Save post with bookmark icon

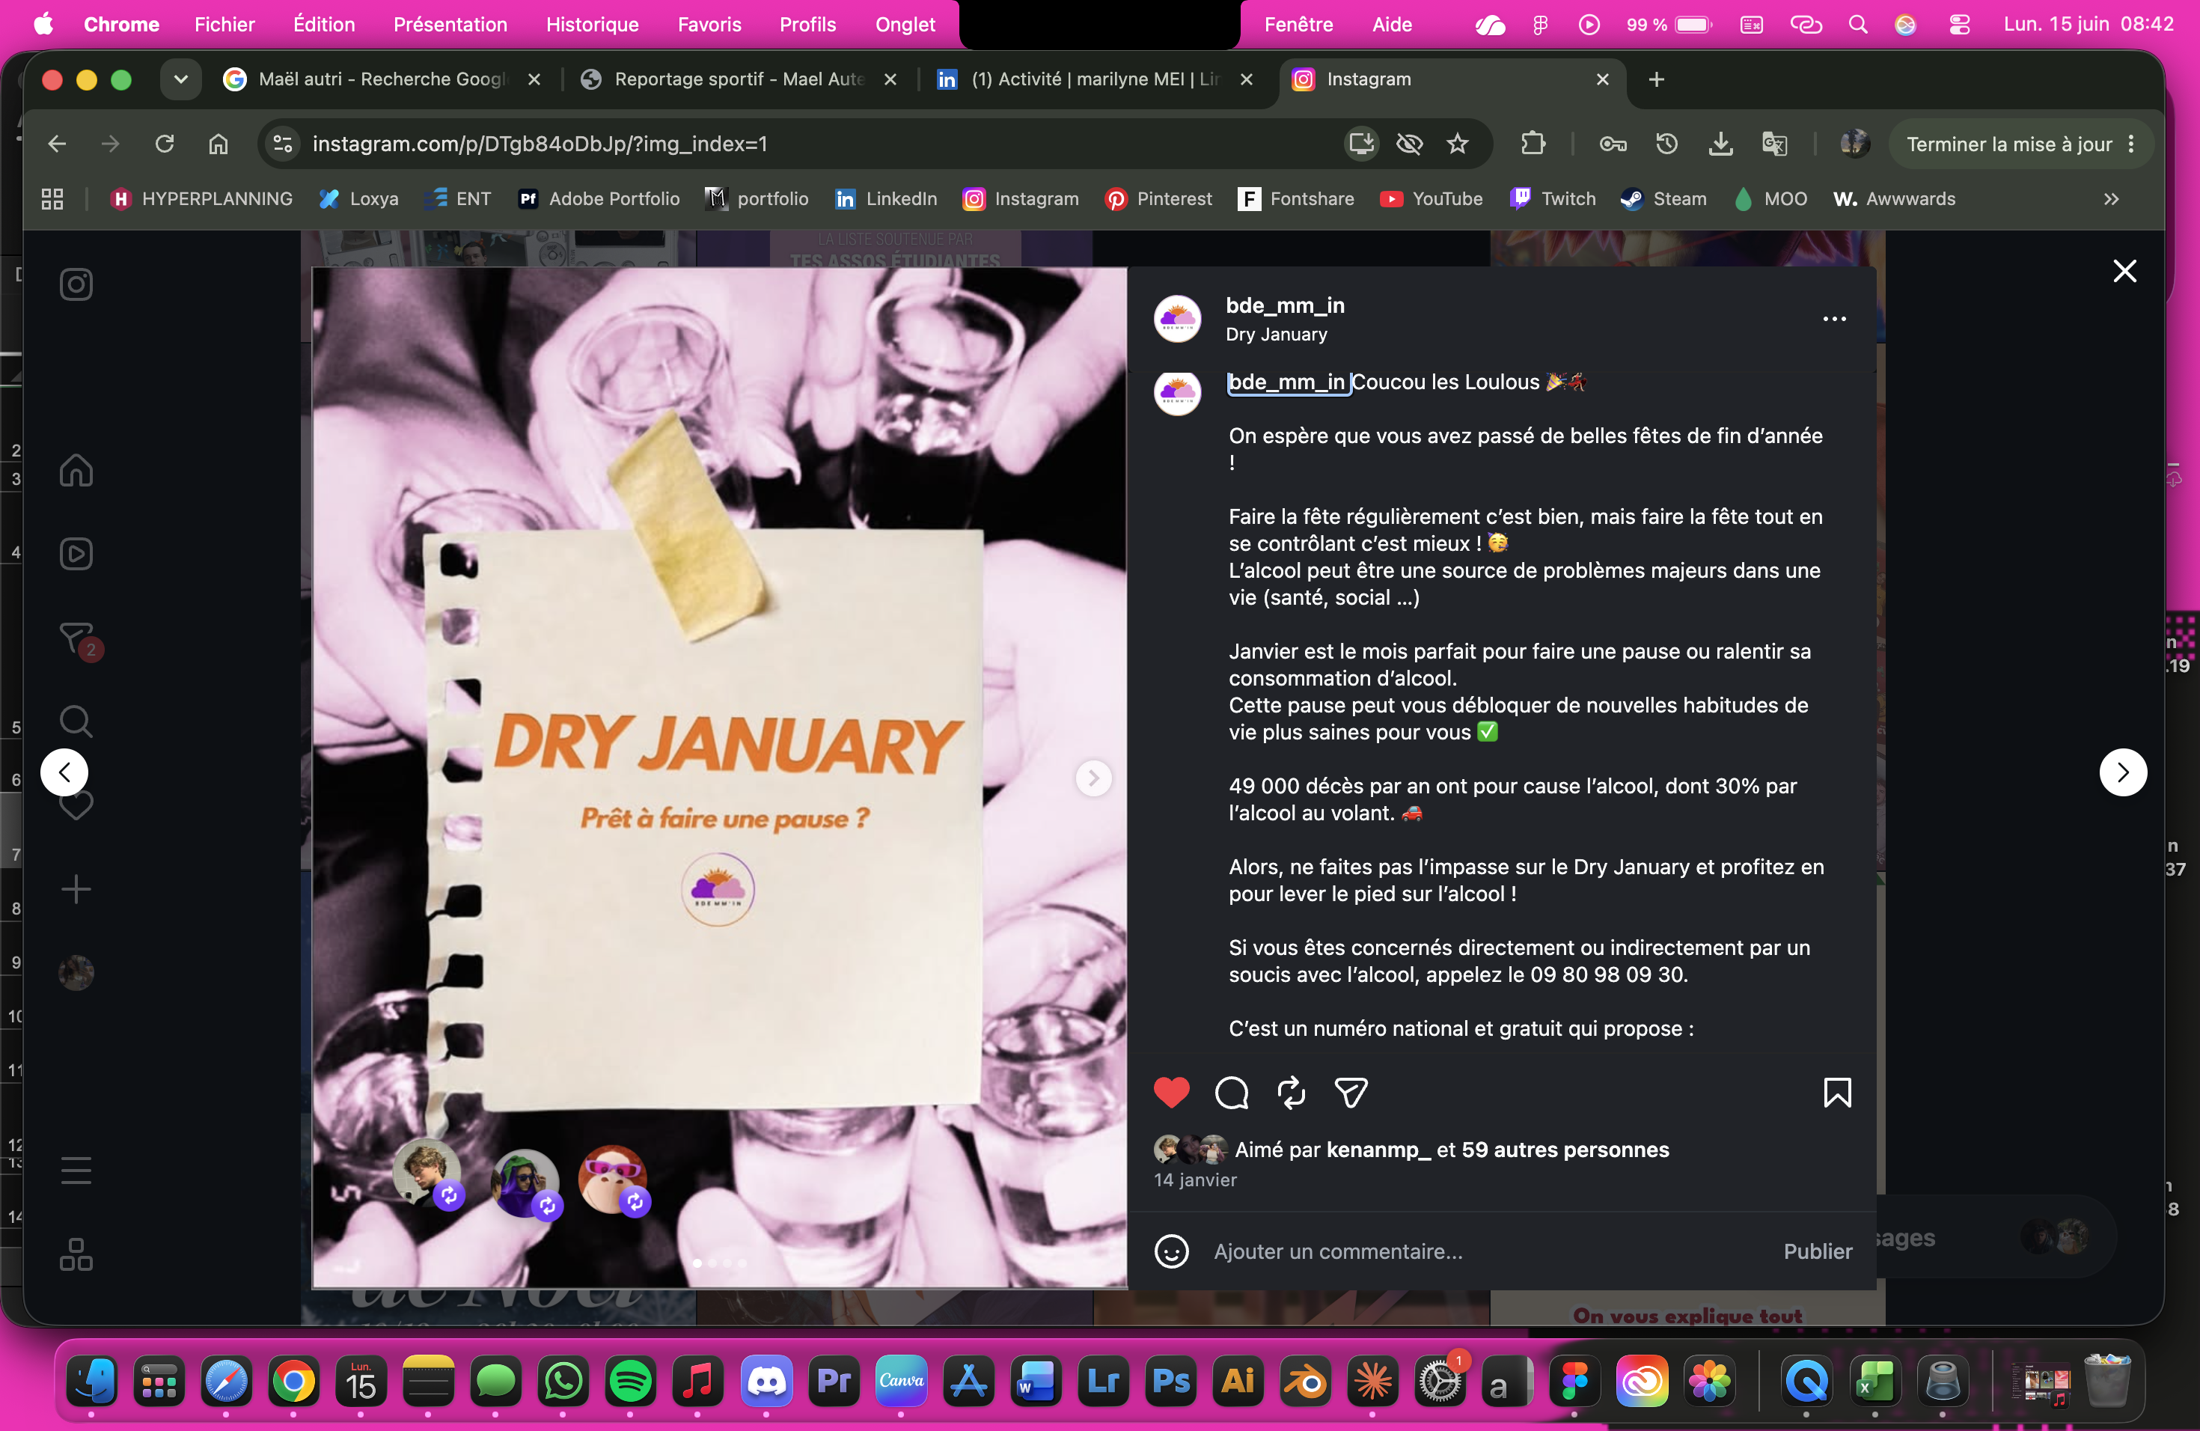point(1837,1093)
